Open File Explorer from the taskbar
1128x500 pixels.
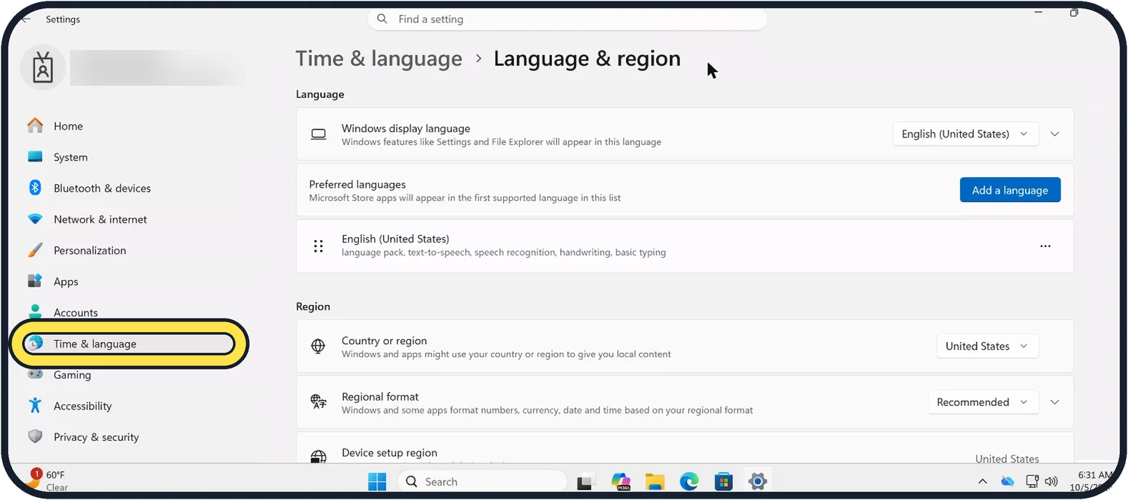pyautogui.click(x=655, y=482)
